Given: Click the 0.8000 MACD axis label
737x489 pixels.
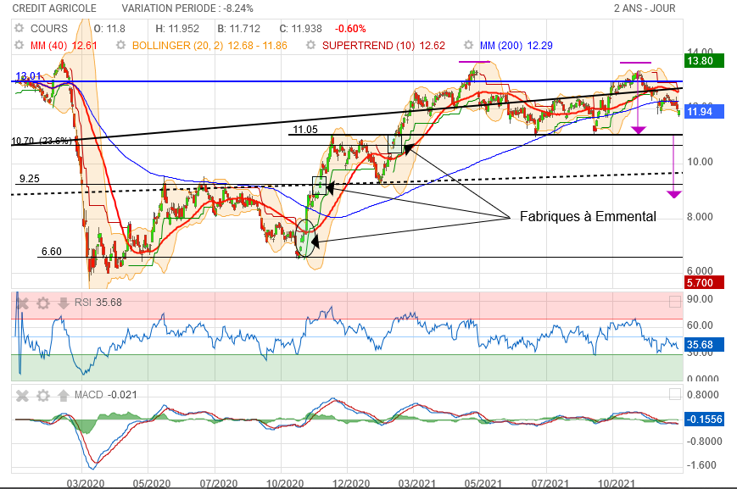Looking at the screenshot, I should point(703,395).
